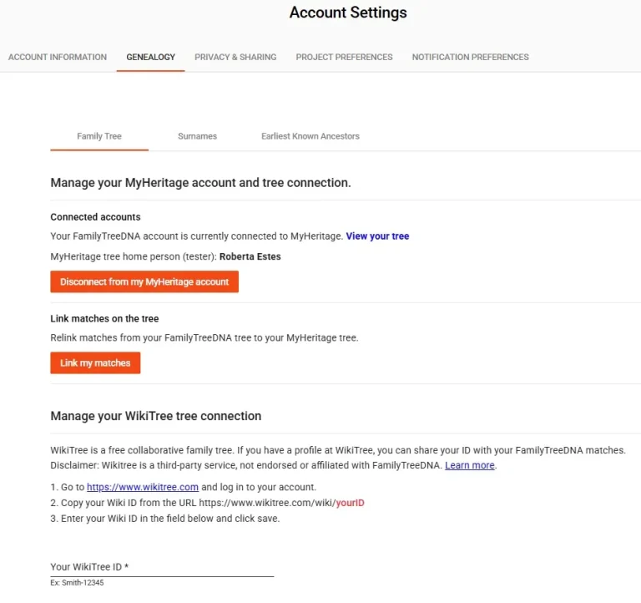This screenshot has width=641, height=603.
Task: Select the Genealogy tab
Action: (x=150, y=57)
